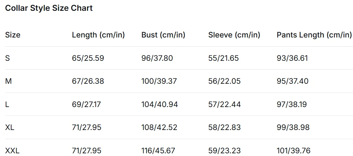The image size is (353, 156).
Task: Select the M size row label
Action: pyautogui.click(x=8, y=81)
